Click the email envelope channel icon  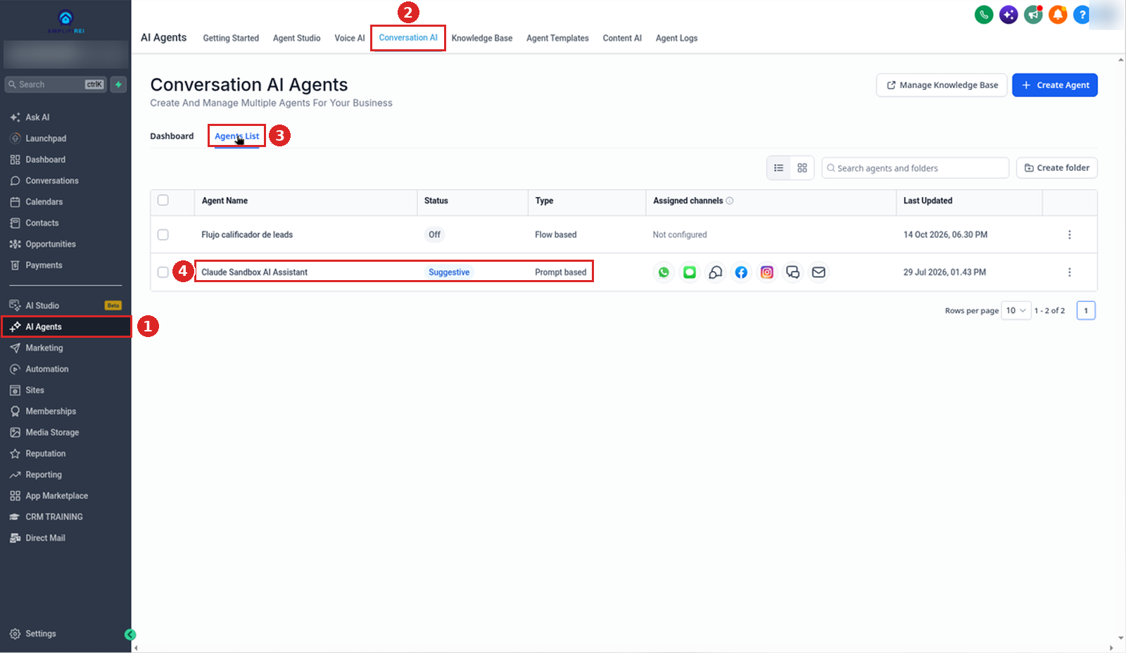coord(818,272)
